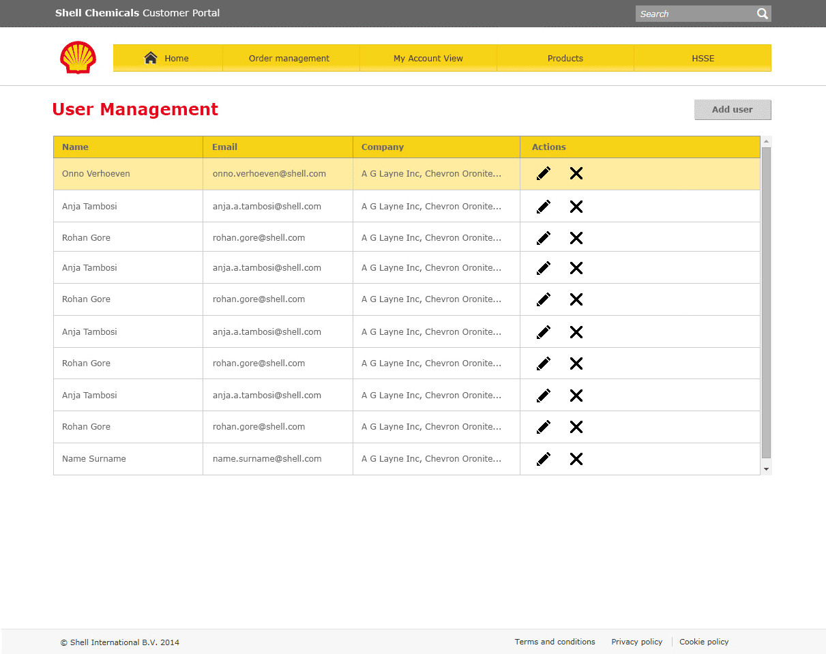Select the Onno Verhoeven name cell
The height and width of the screenshot is (654, 826).
(128, 174)
